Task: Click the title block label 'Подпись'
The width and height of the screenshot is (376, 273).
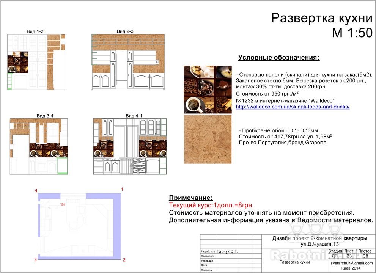Action: (x=206, y=270)
